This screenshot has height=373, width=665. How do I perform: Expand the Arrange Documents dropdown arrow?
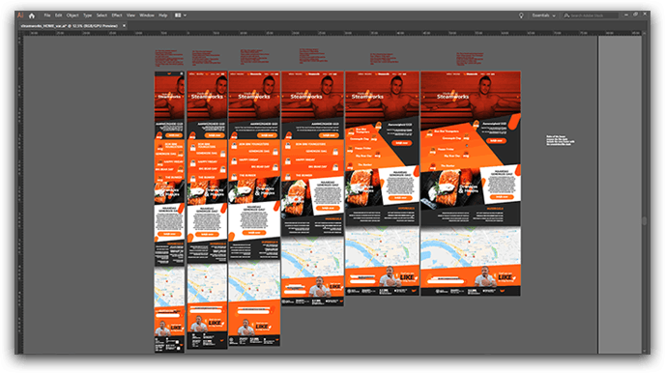point(185,15)
